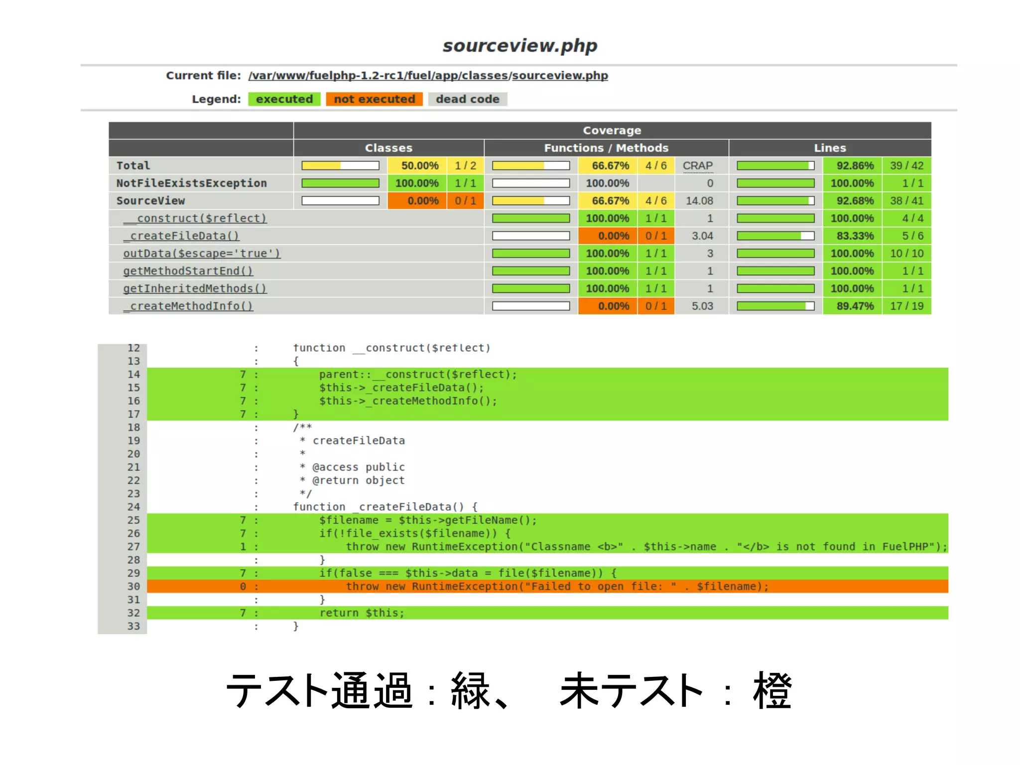Click the NotFileExistsException class name
Image resolution: width=1020 pixels, height=765 pixels.
pyautogui.click(x=191, y=183)
